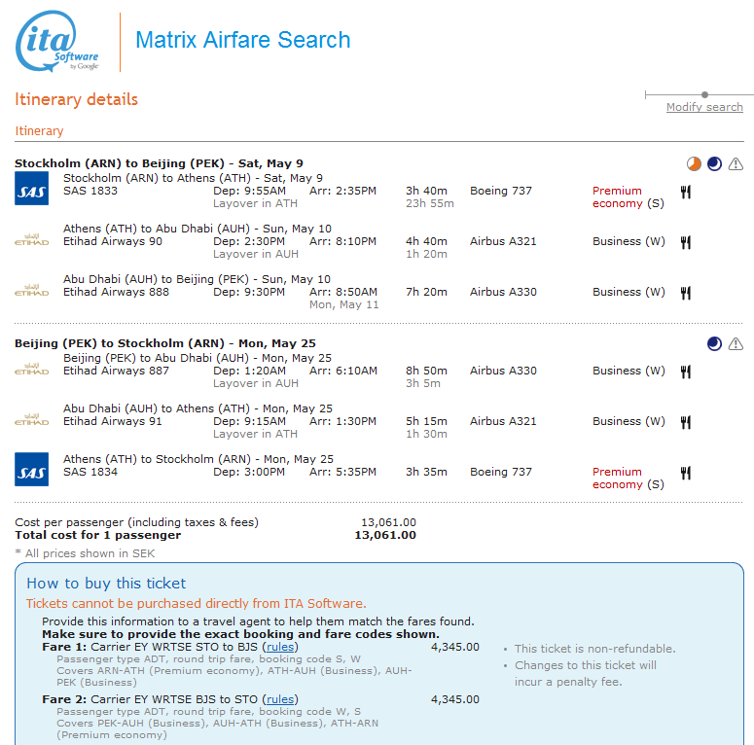Viewport: 754px width, 745px height.
Task: Click the Boeing 737 aircraft for SAS 1833
Action: coord(501,191)
